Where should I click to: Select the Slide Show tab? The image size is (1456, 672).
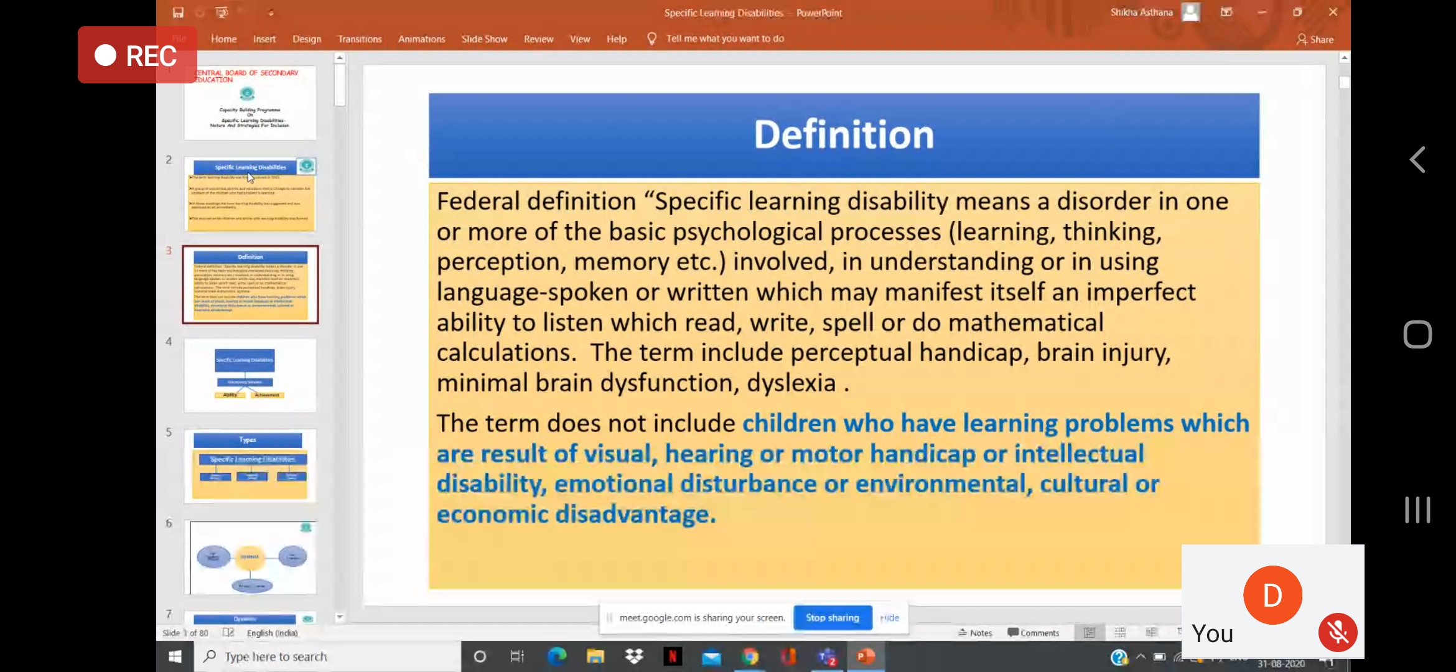pyautogui.click(x=484, y=39)
